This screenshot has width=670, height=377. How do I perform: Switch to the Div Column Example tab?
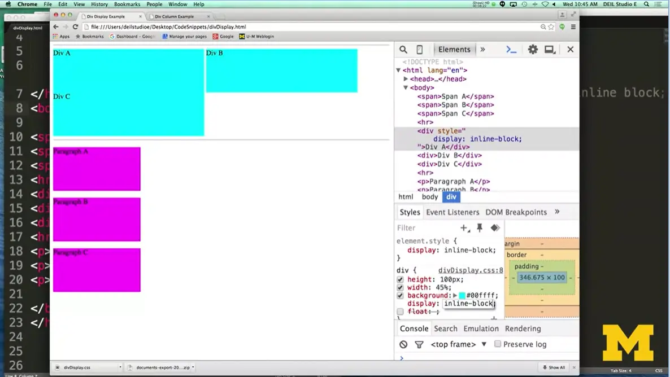point(175,16)
